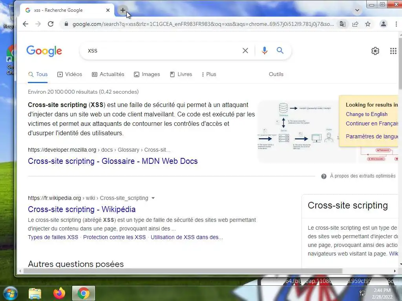The width and height of the screenshot is (402, 301).
Task: Open Utilisation de XSS dans des sublink
Action: (186, 237)
